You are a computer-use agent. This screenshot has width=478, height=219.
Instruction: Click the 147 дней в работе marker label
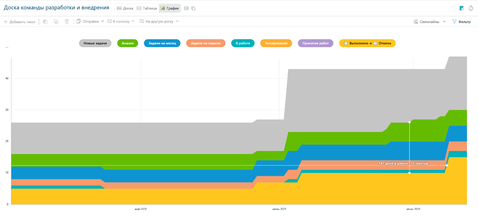point(393,163)
